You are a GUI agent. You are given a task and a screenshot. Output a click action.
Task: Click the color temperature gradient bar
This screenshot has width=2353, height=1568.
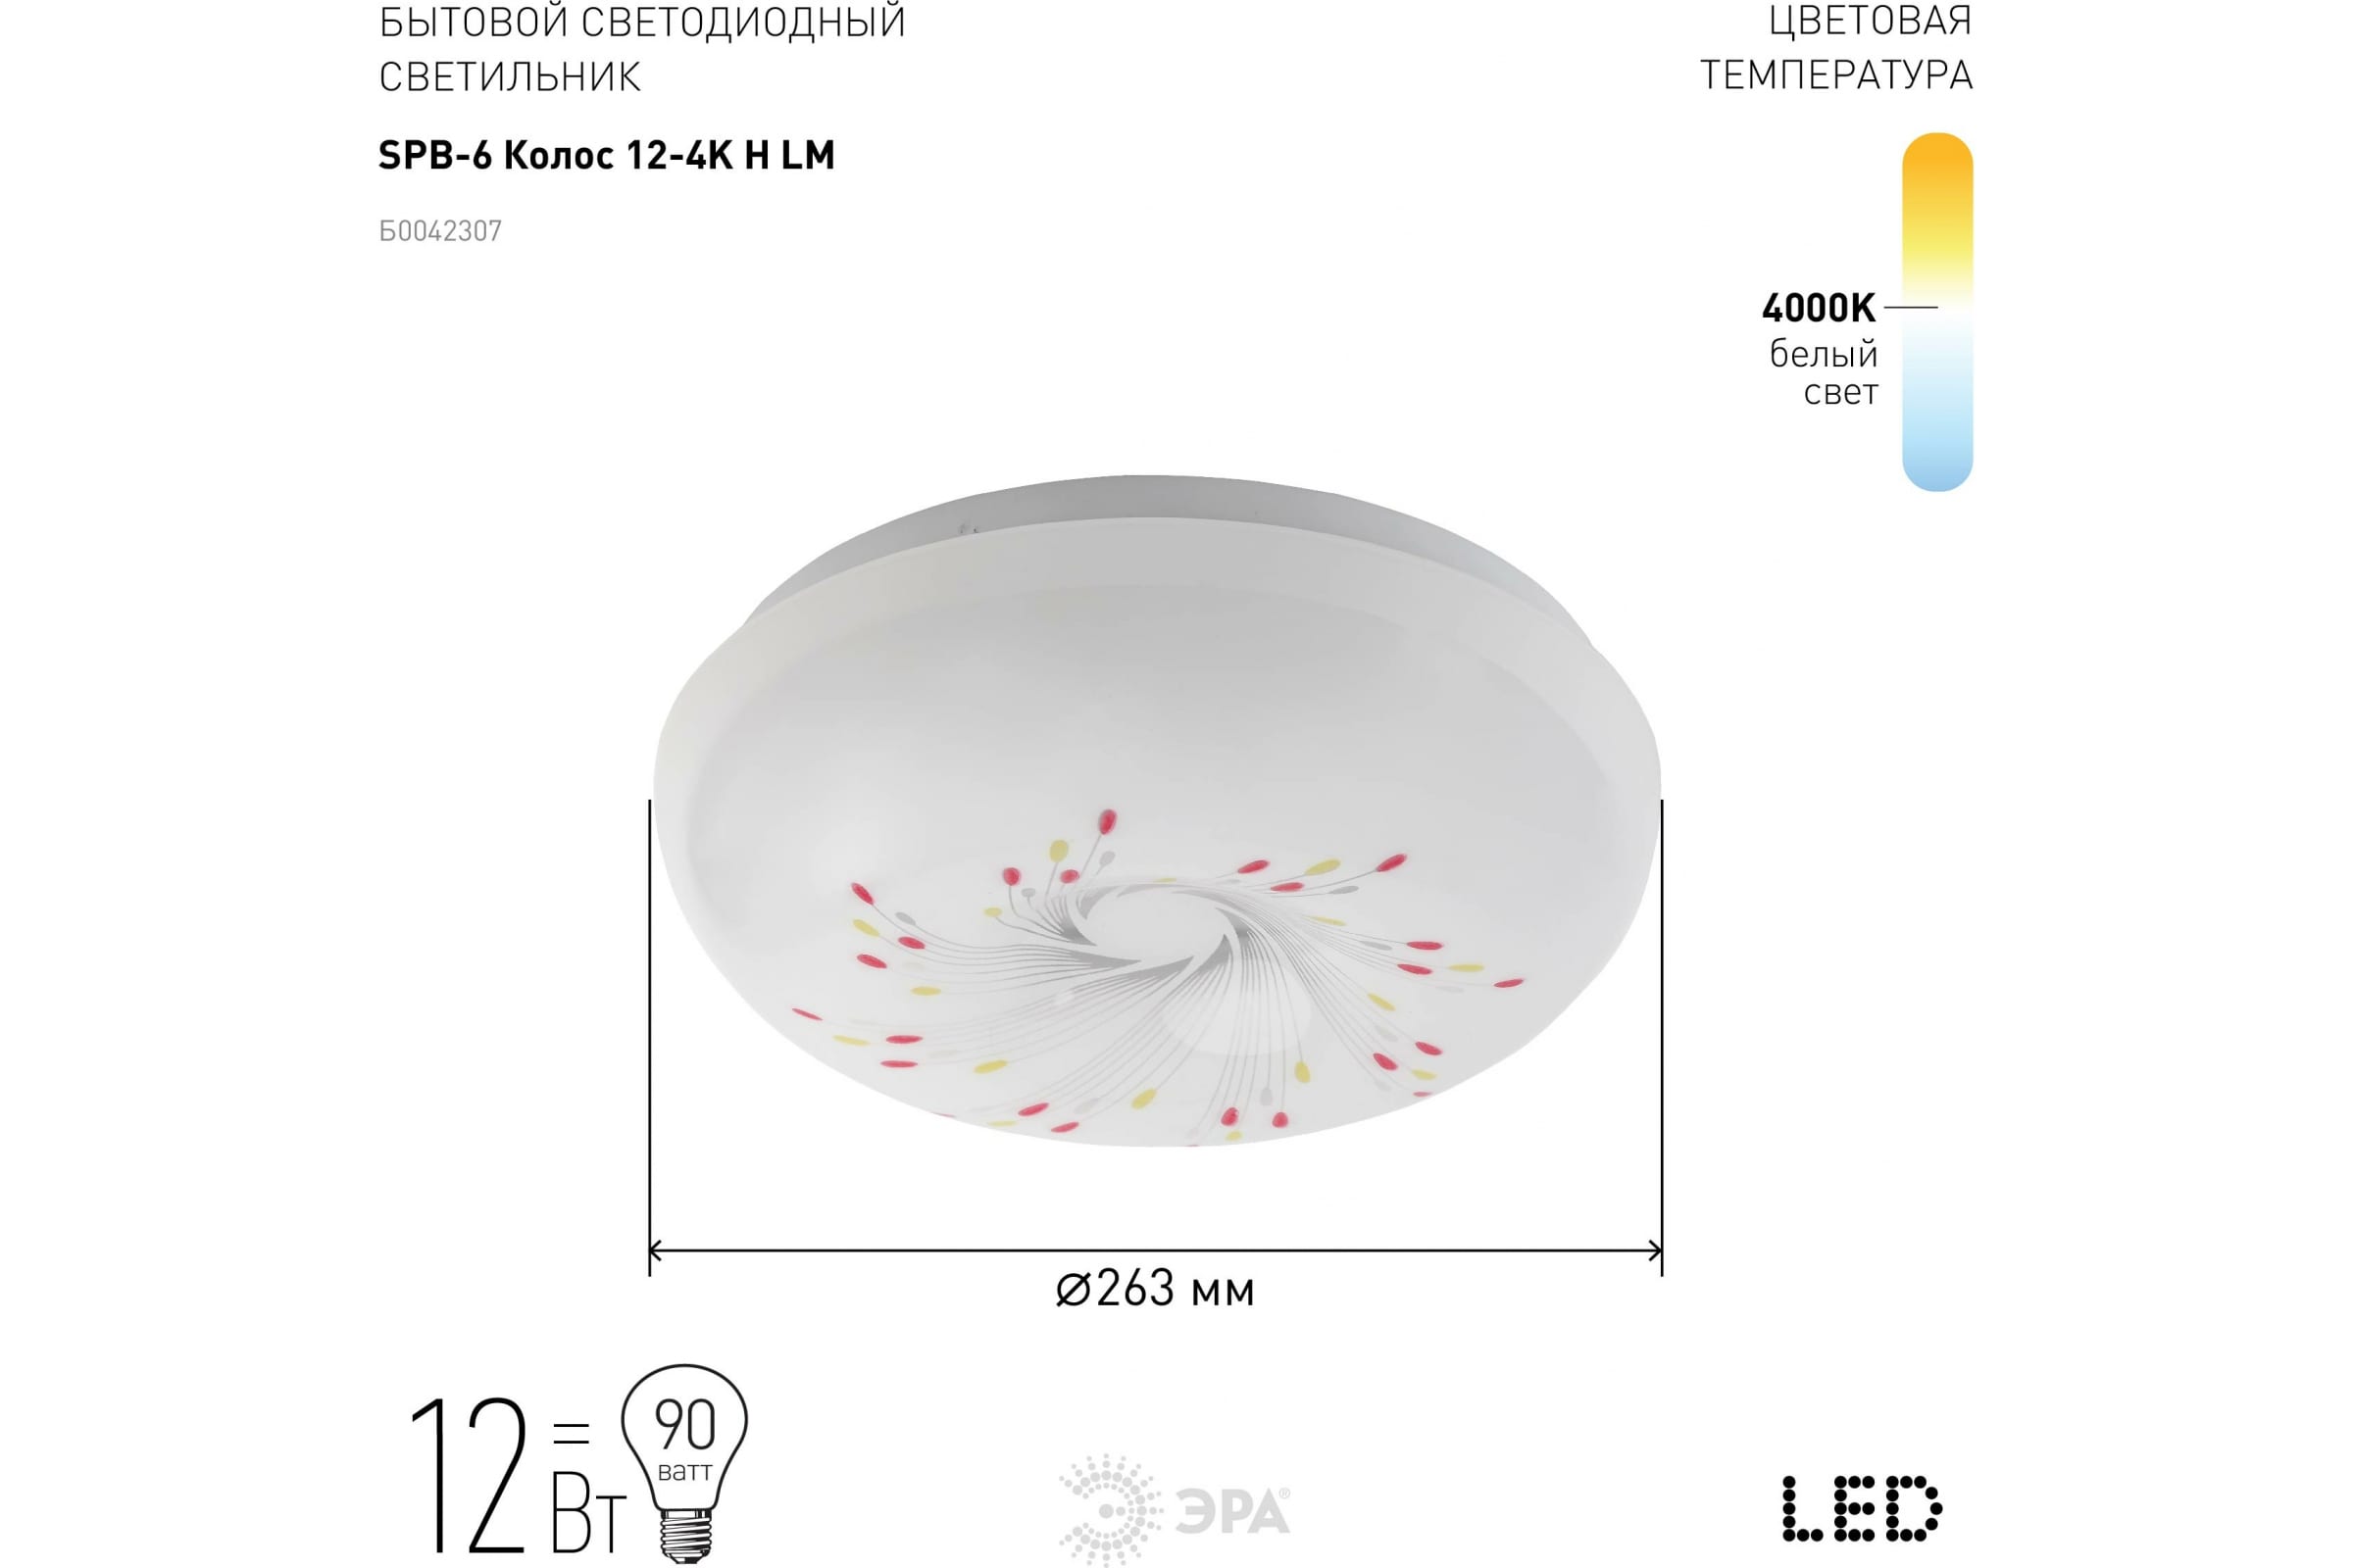point(1937,312)
